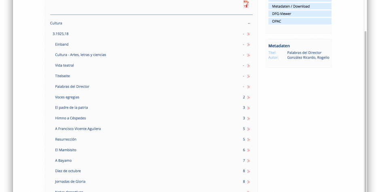This screenshot has height=192, width=380.
Task: Open the El Mambisito link
Action: tap(65, 150)
